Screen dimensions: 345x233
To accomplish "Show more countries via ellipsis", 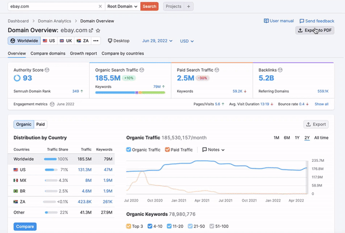I will [95, 41].
